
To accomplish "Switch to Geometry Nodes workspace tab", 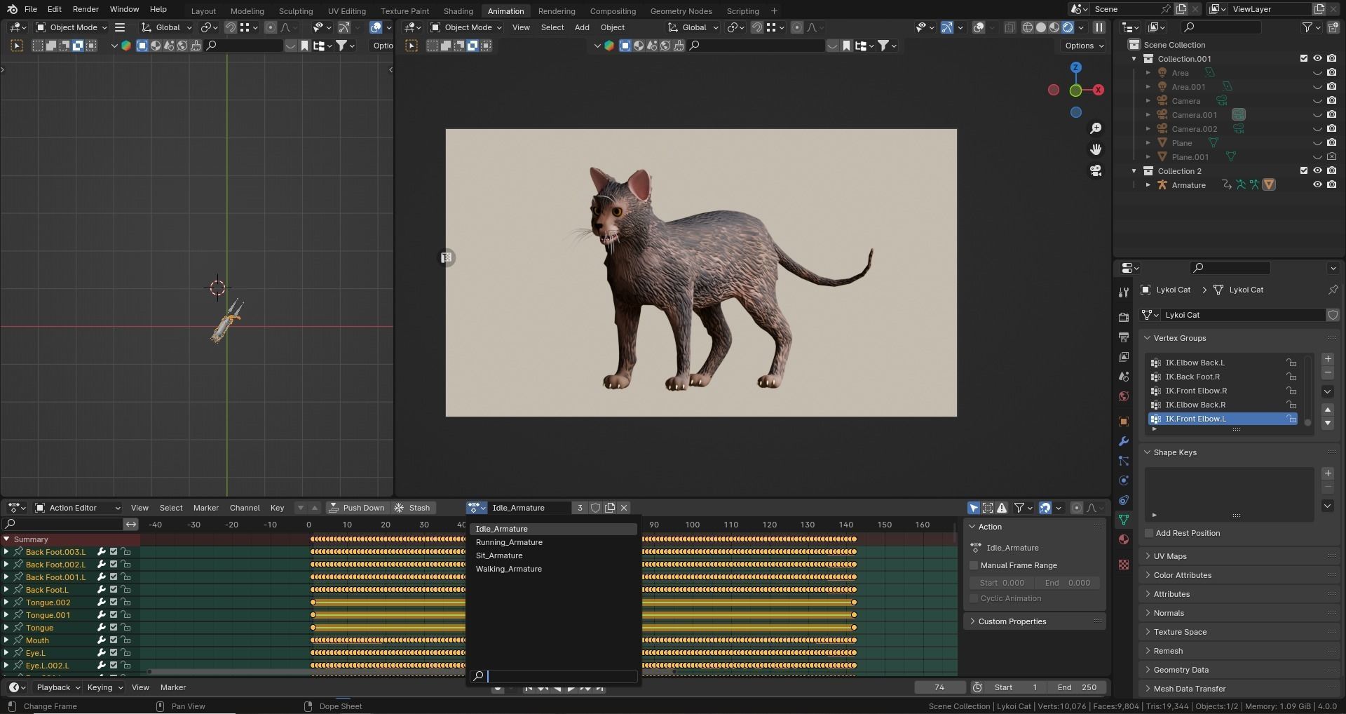I will (681, 11).
